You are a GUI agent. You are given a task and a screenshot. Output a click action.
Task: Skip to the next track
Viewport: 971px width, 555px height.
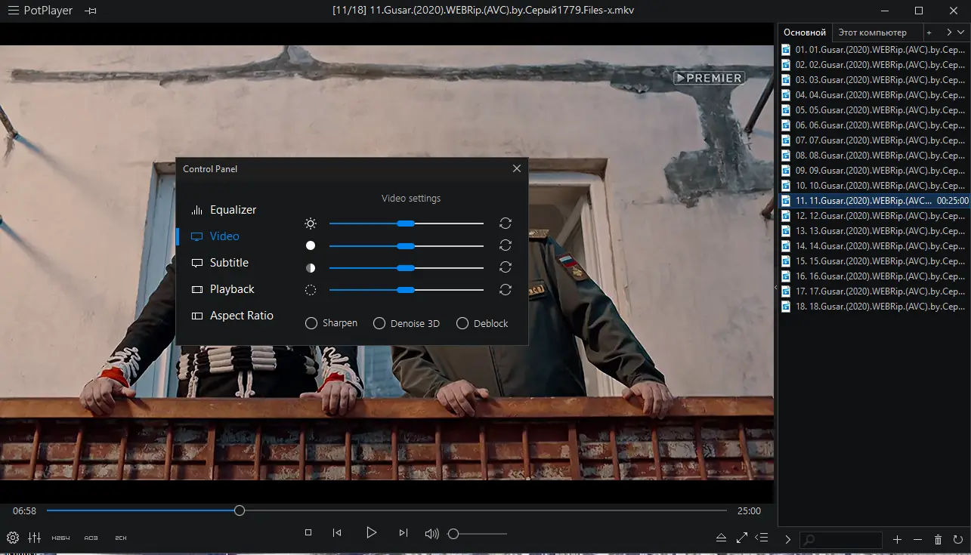403,533
